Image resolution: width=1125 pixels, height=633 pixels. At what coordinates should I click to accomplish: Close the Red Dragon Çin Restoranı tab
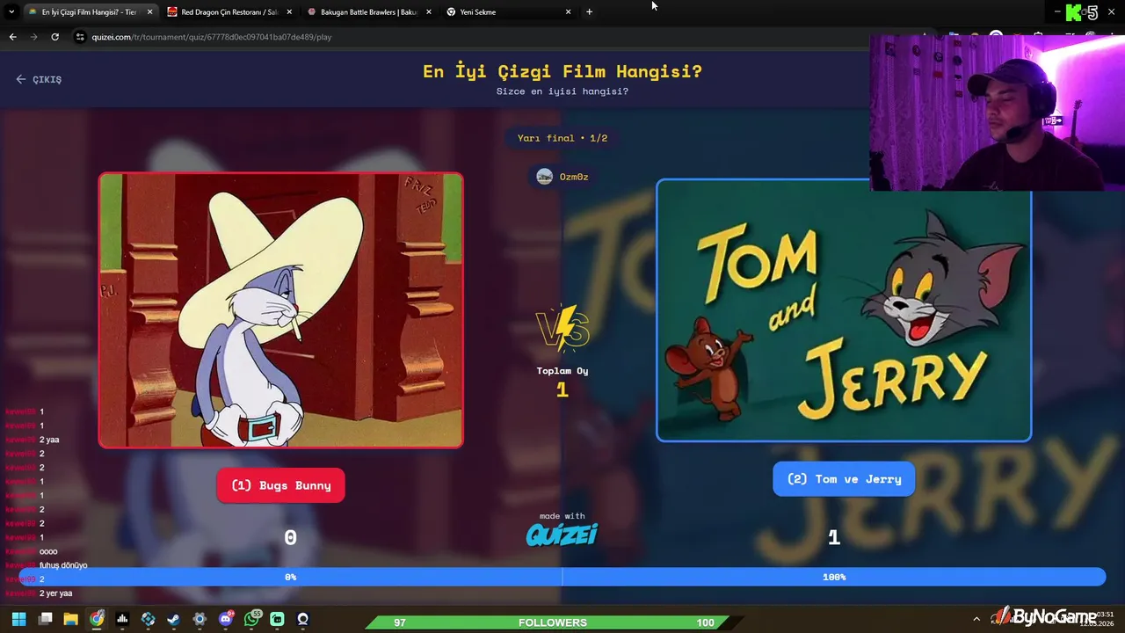tap(289, 12)
